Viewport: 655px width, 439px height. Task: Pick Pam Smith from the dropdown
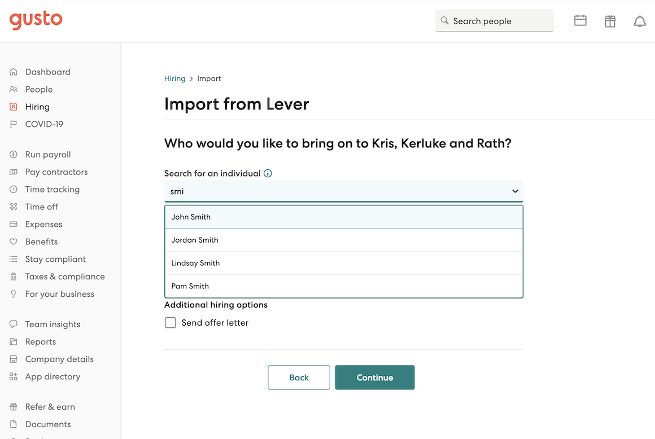click(x=344, y=286)
